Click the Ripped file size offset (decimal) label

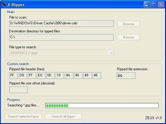(x=32, y=83)
